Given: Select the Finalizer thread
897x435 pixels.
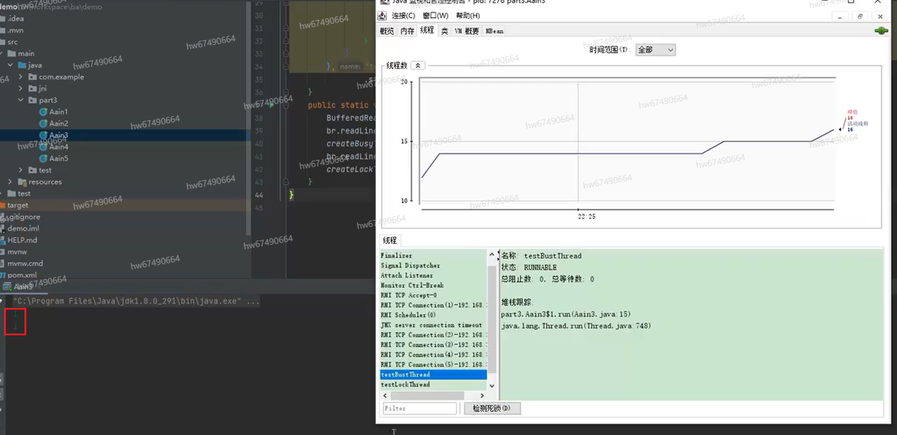Looking at the screenshot, I should 433,256.
